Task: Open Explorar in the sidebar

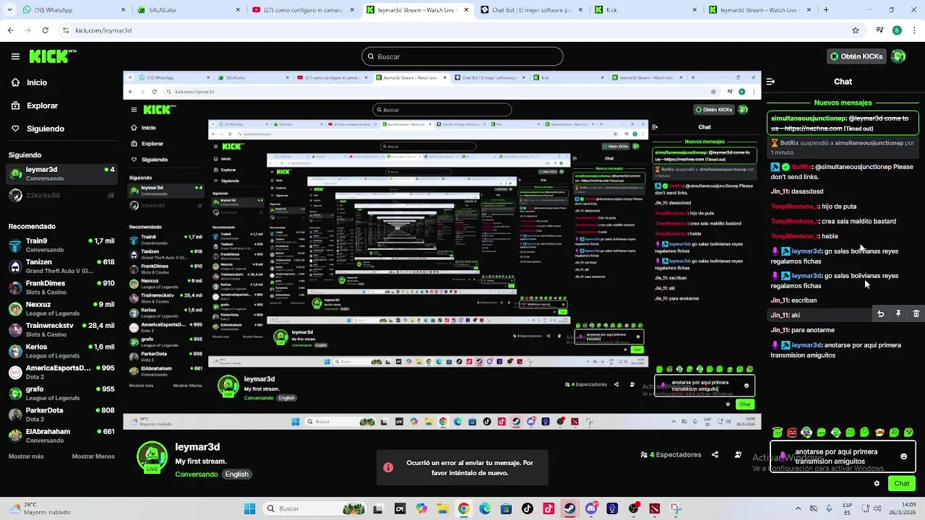Action: [x=34, y=105]
